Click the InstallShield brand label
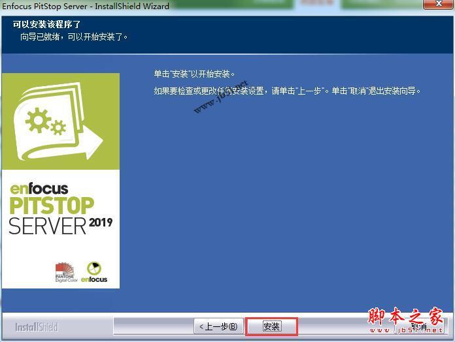Image resolution: width=455 pixels, height=342 pixels. tap(36, 327)
